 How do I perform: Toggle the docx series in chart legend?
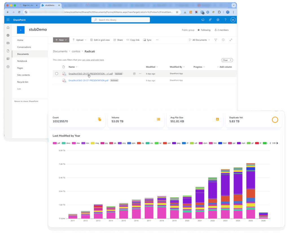(x=66, y=143)
